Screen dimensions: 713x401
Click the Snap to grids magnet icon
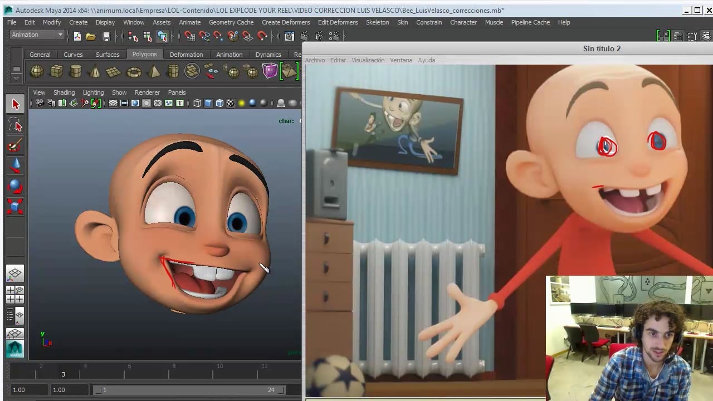pos(189,36)
